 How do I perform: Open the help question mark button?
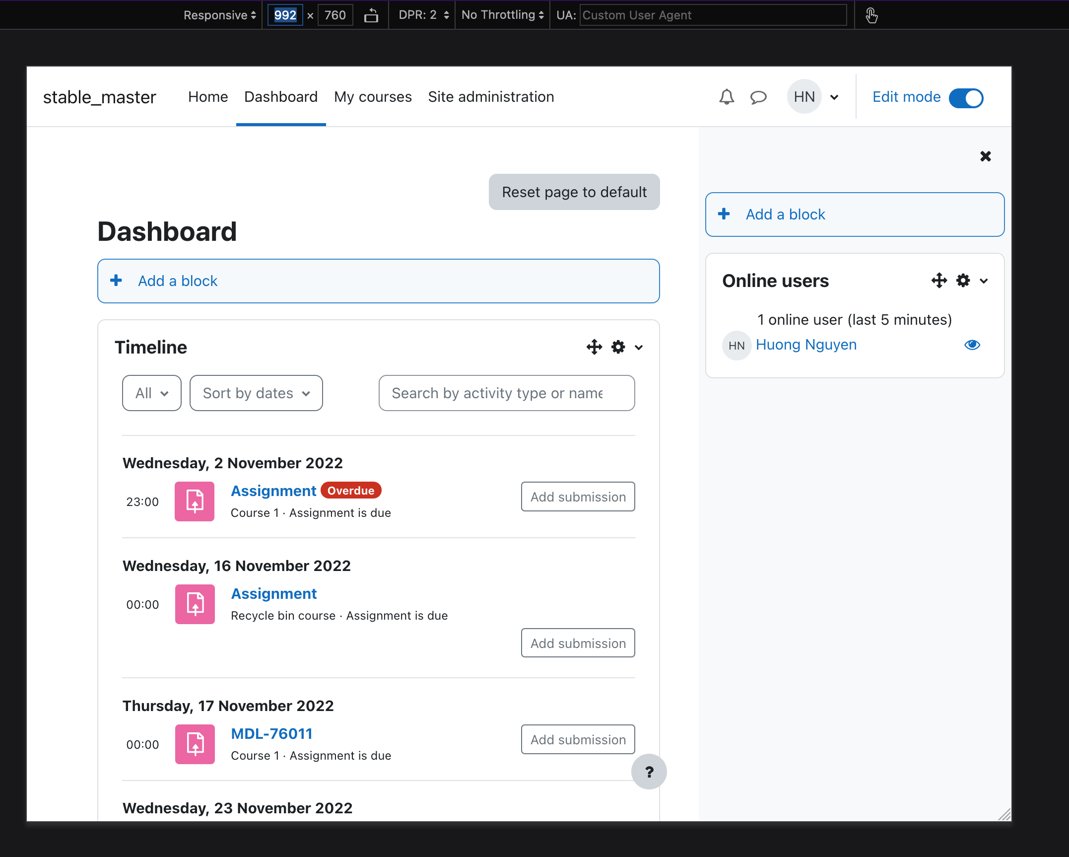(x=649, y=772)
